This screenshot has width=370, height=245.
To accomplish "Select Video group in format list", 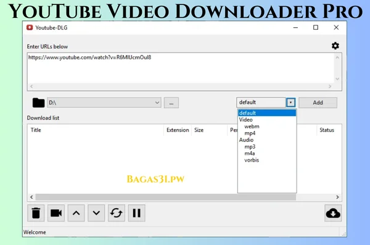I will pyautogui.click(x=267, y=120).
